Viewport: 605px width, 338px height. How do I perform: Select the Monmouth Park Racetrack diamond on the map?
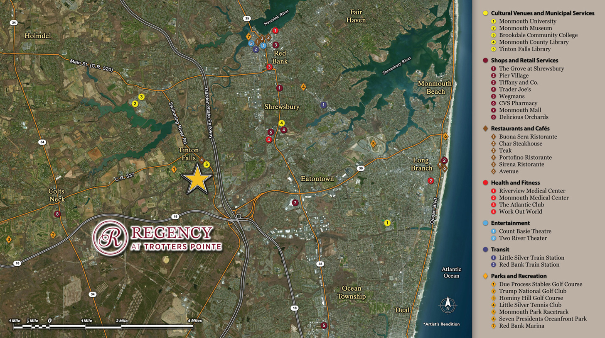tap(373, 144)
